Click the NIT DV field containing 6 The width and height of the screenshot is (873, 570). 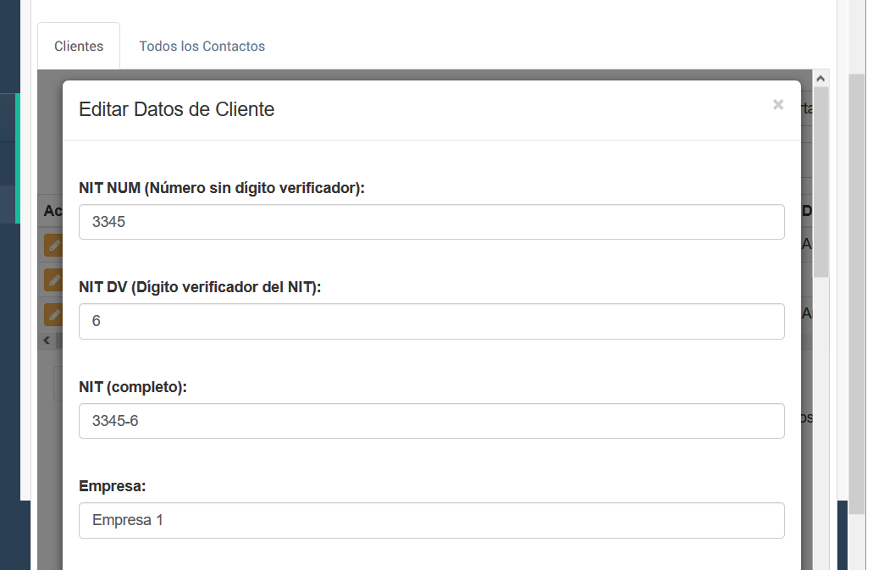click(431, 322)
